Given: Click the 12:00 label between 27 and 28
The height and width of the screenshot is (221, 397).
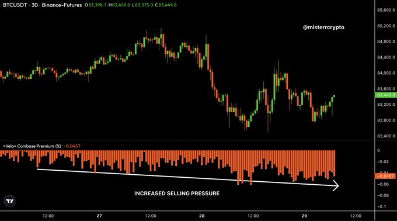Looking at the screenshot, I should 151,216.
